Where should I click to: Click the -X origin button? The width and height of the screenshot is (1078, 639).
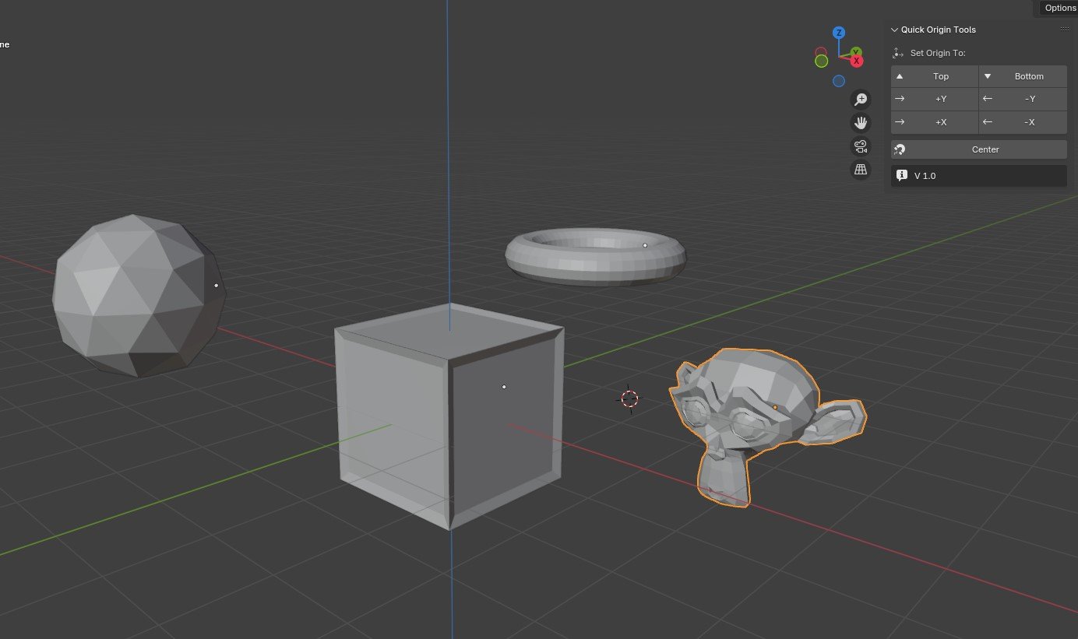pos(1029,122)
